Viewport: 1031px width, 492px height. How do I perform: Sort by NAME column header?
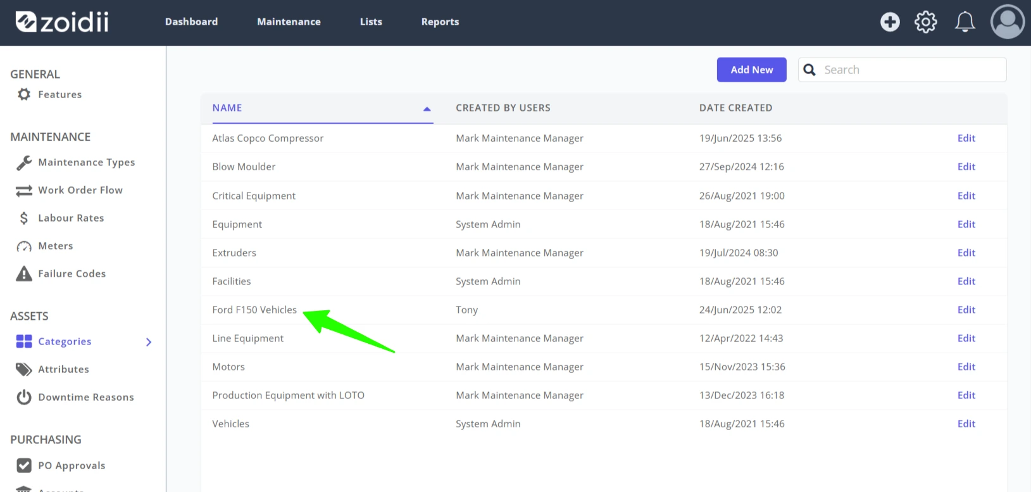coord(227,108)
